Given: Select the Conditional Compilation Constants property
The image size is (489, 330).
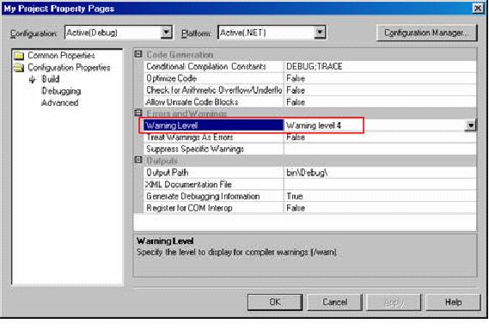Looking at the screenshot, I should point(213,66).
